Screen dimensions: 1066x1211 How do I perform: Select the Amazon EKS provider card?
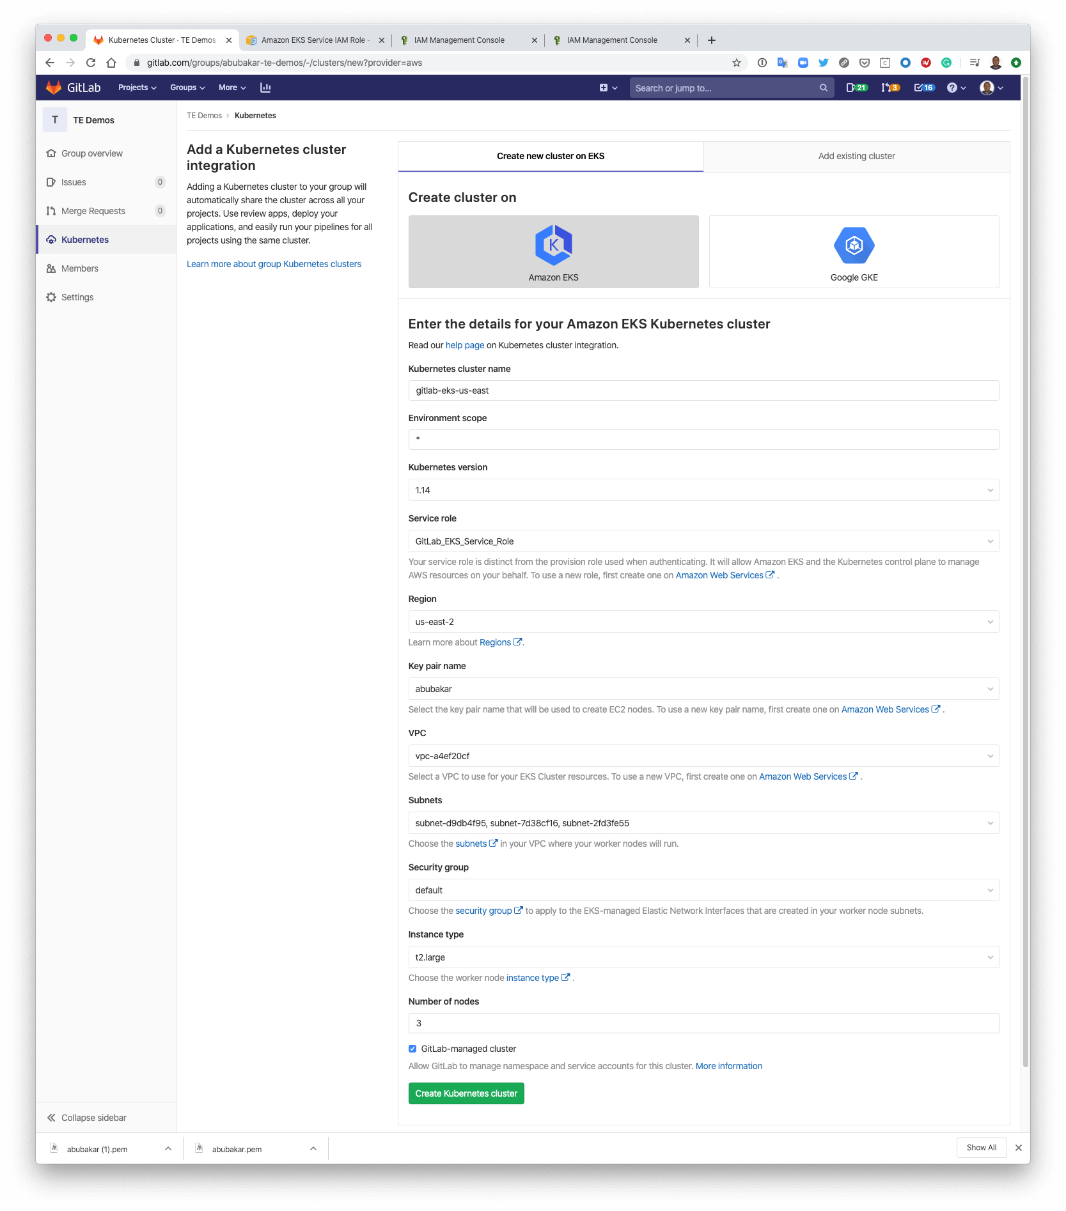point(553,251)
